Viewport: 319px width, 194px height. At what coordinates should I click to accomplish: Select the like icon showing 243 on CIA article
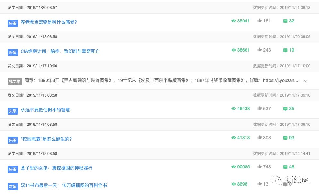pos(259,50)
